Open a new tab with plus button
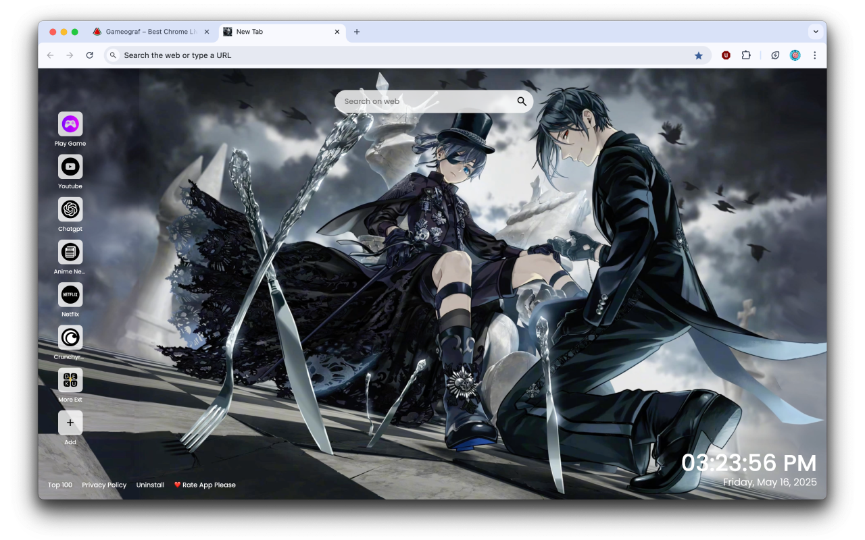Screen dimensions: 865x540 point(357,32)
